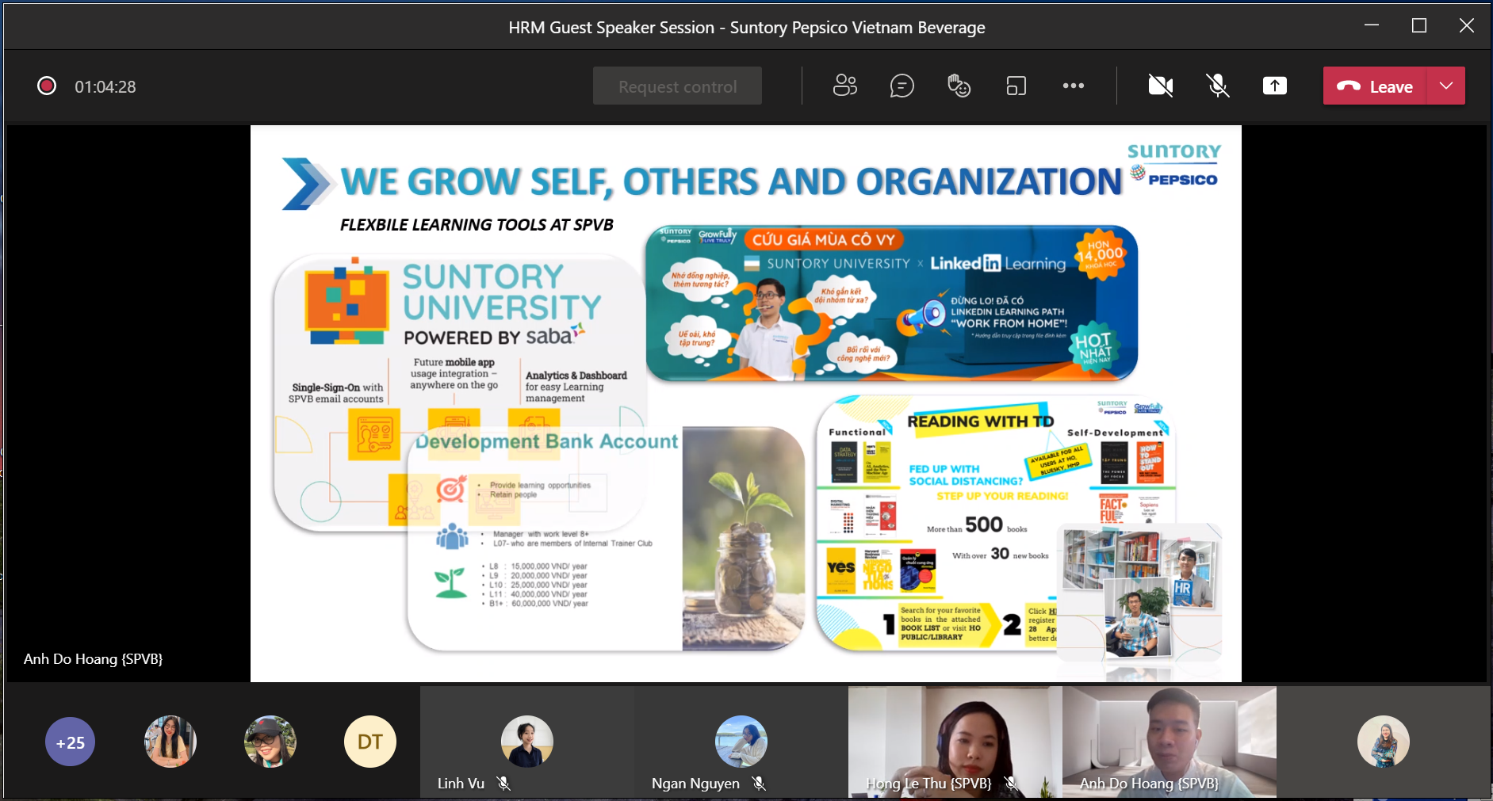1493x801 pixels.
Task: Click the meeting timer 01:04:28
Action: [x=105, y=86]
